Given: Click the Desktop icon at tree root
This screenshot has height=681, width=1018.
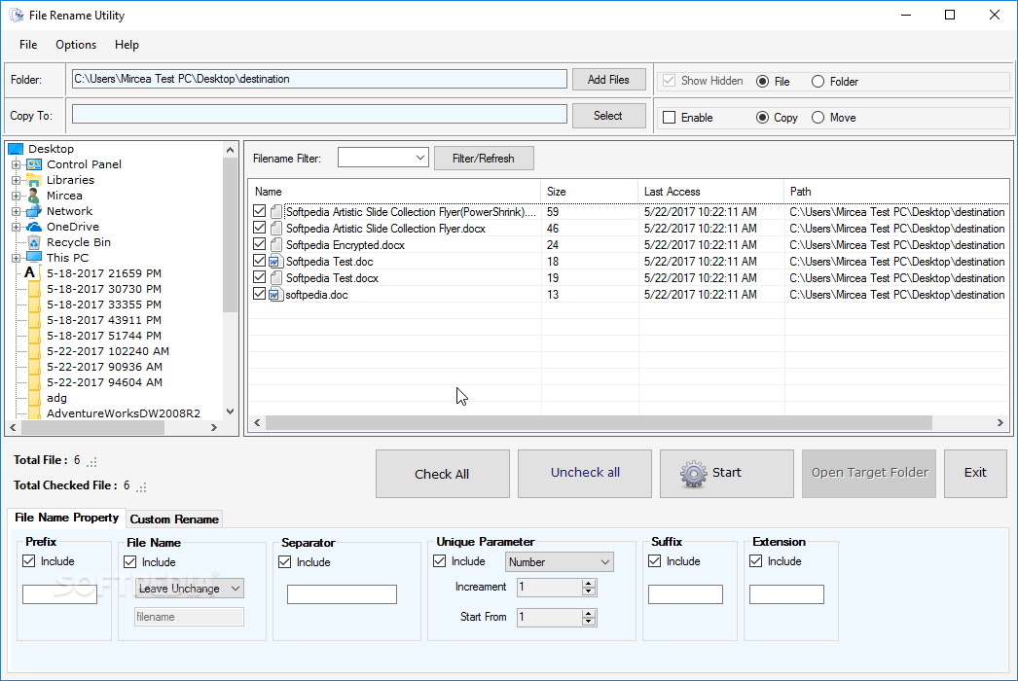Looking at the screenshot, I should pos(16,149).
